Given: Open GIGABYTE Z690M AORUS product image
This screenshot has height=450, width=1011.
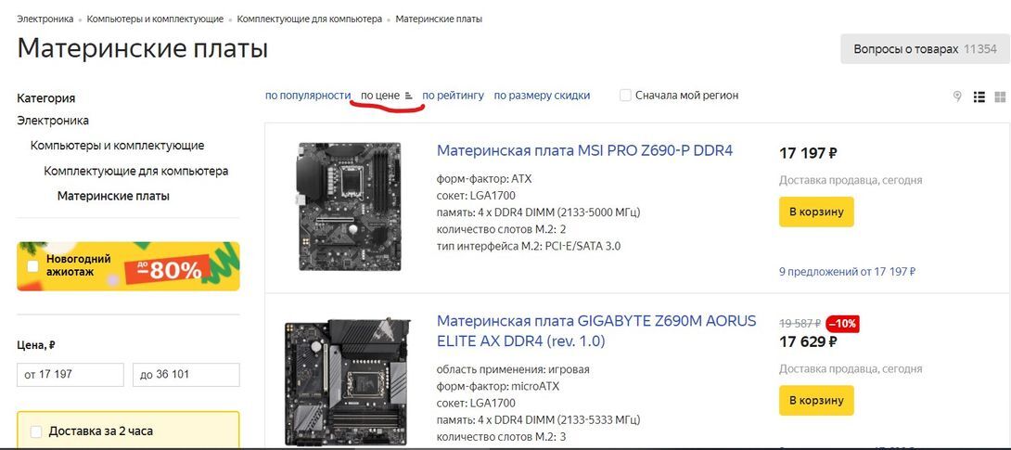Looking at the screenshot, I should coord(346,381).
